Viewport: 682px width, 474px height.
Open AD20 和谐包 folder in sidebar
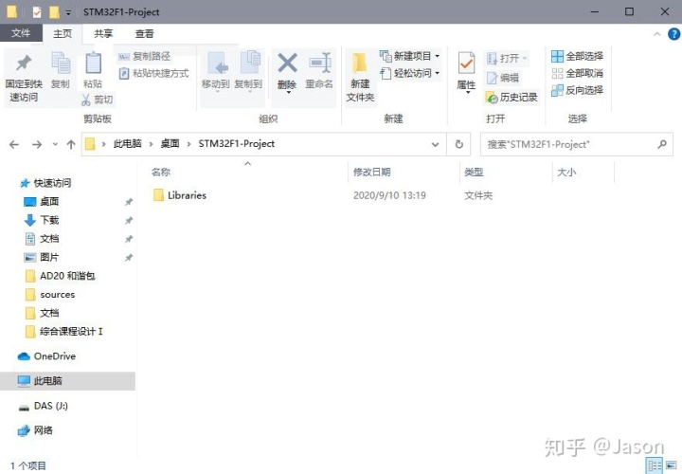[60, 276]
